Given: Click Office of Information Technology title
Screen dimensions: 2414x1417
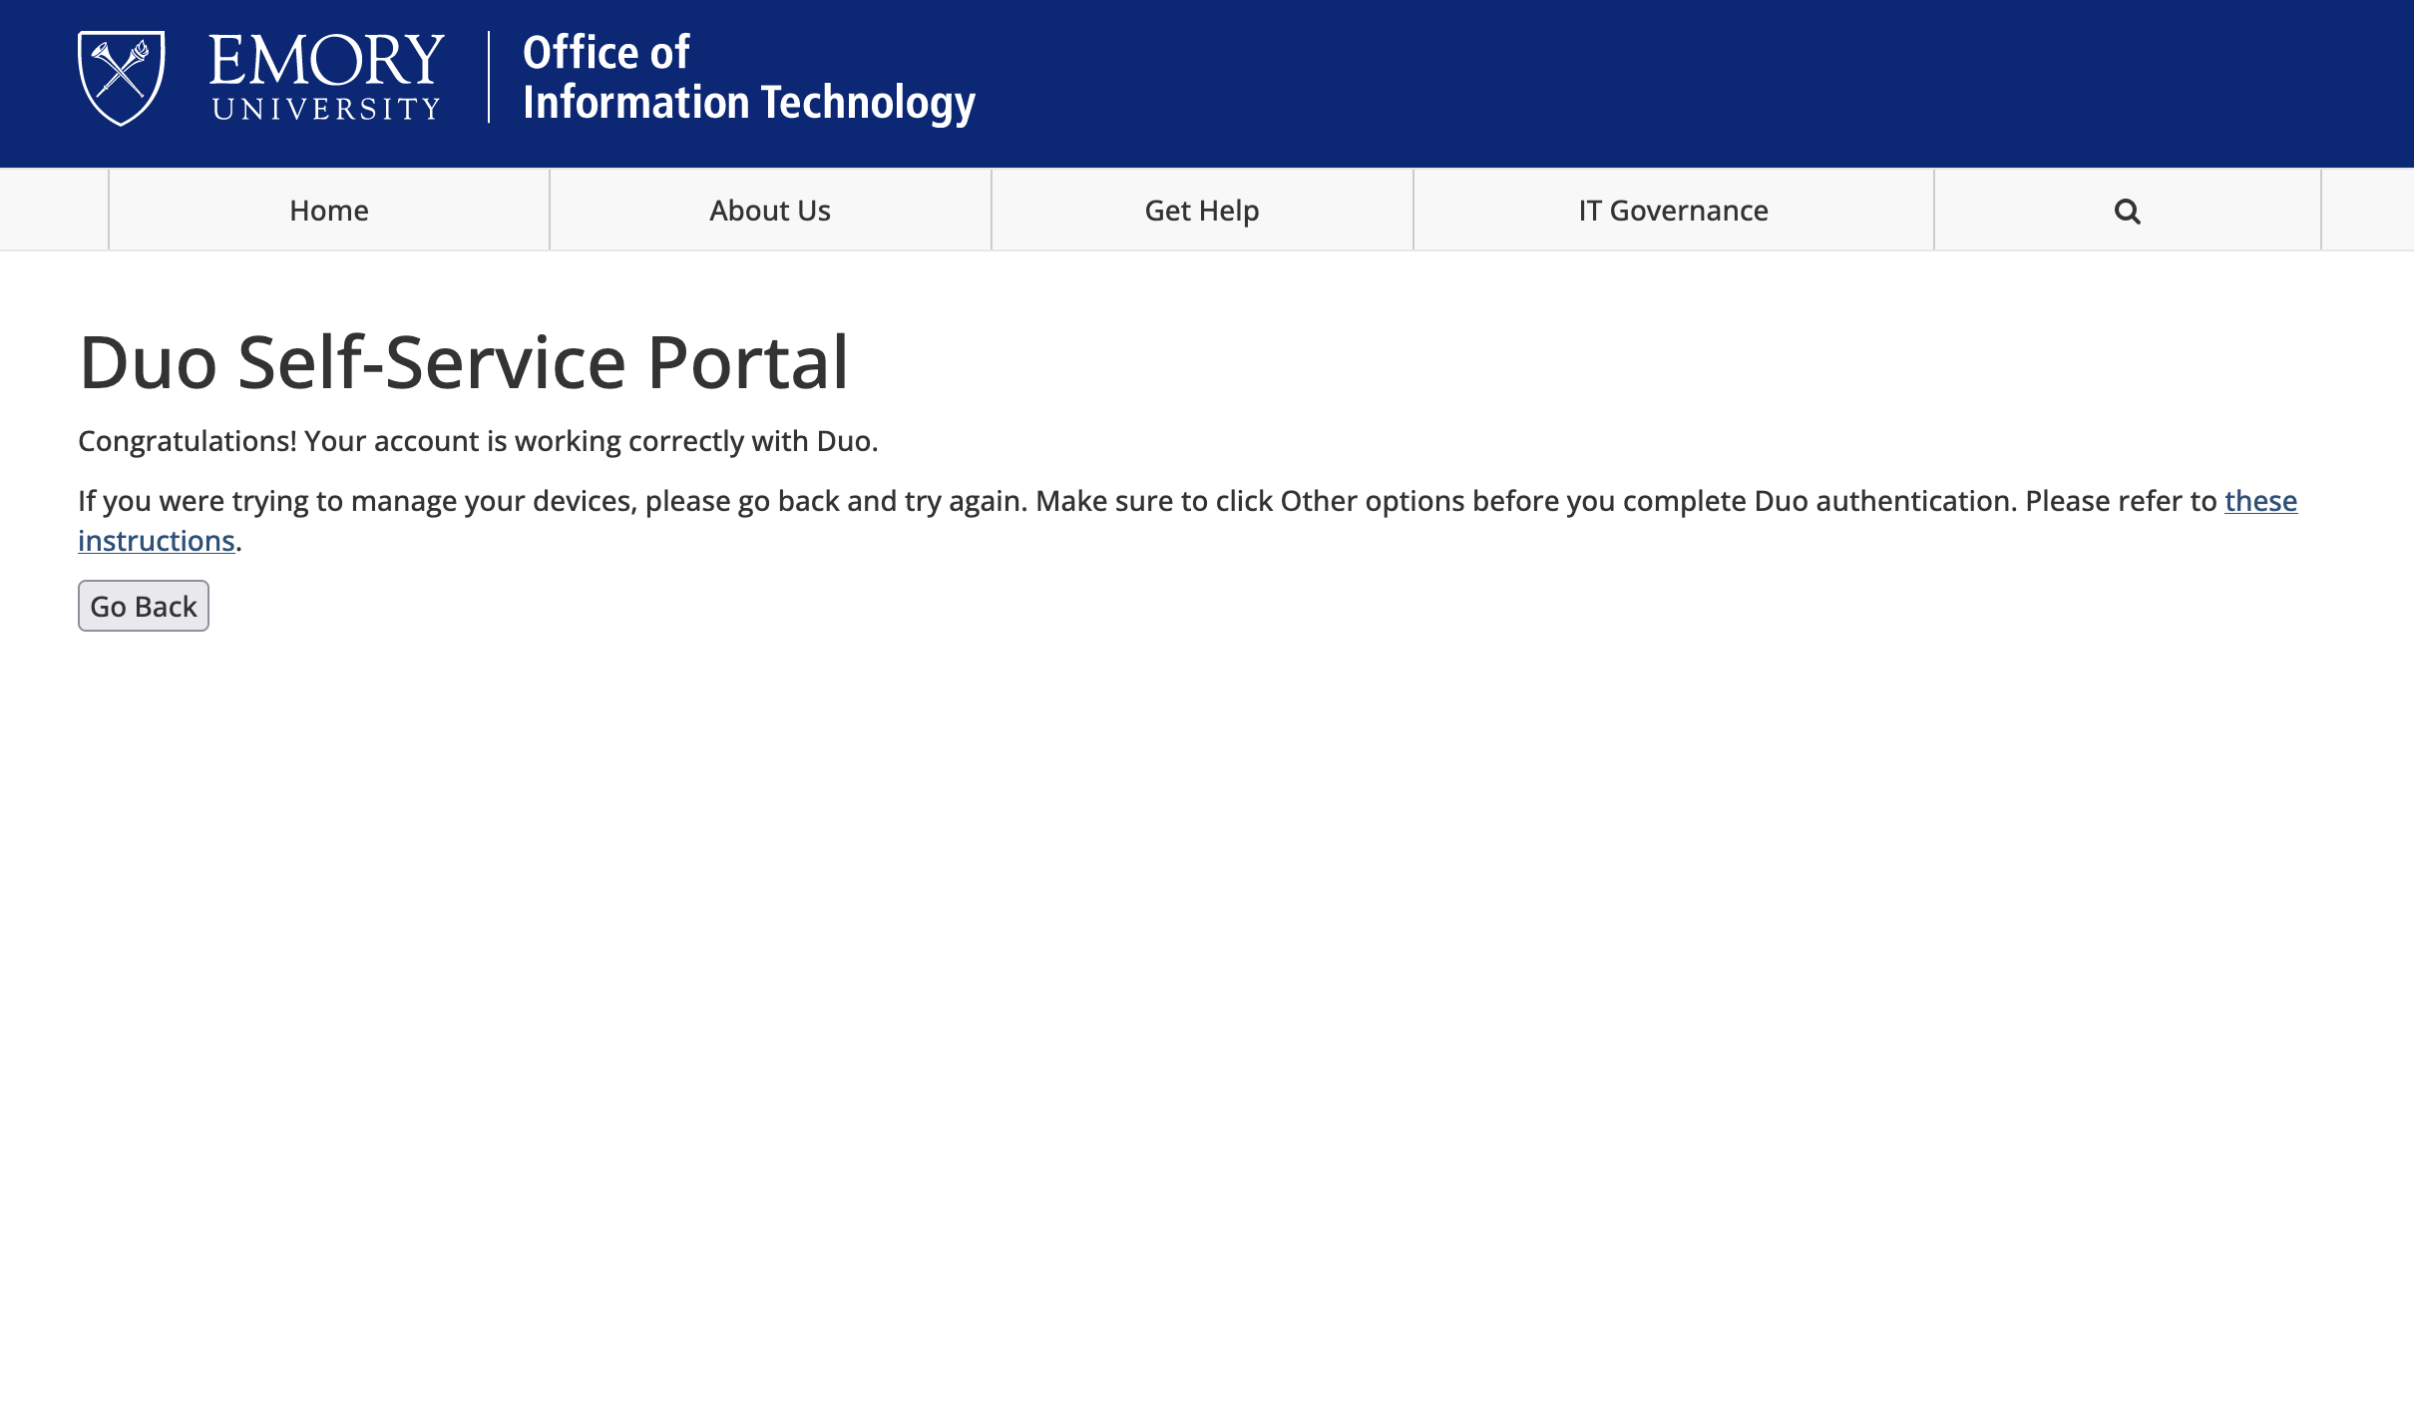Looking at the screenshot, I should point(749,78).
